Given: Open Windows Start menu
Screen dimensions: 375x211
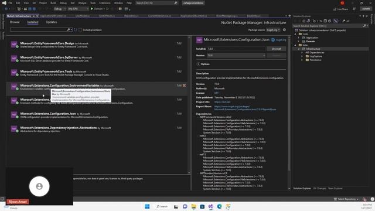Looking at the screenshot, I should pos(147,206).
